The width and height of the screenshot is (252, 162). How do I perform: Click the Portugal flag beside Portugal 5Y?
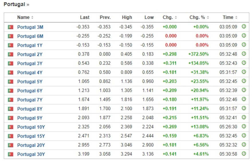11,81
